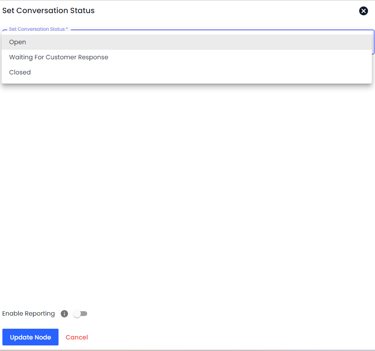Set conversation status to Closed

20,72
